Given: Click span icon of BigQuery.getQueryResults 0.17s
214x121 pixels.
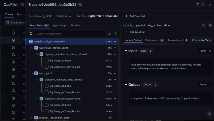Looking at the screenshot, I should coord(47,92).
